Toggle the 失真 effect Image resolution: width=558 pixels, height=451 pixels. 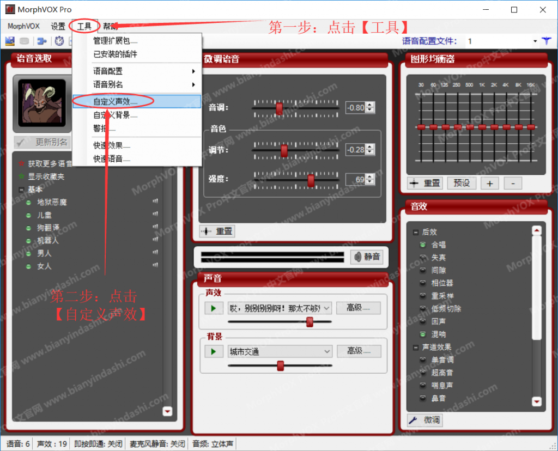(x=423, y=258)
